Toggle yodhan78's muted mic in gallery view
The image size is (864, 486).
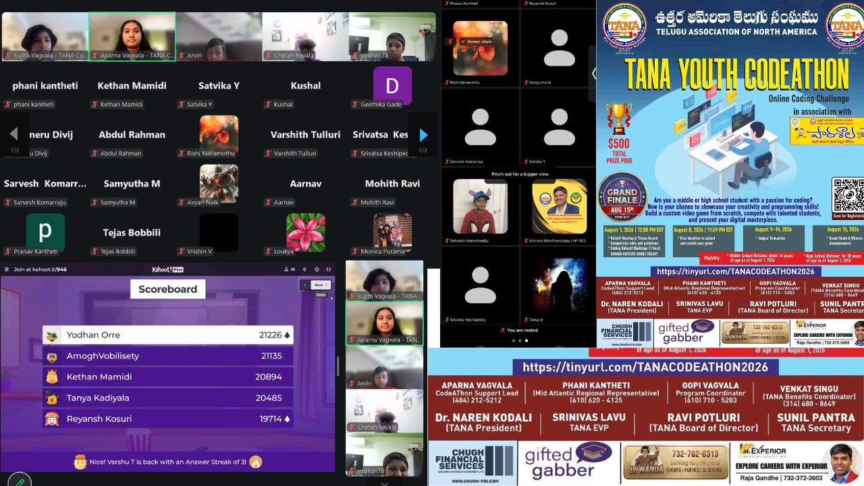click(x=354, y=55)
